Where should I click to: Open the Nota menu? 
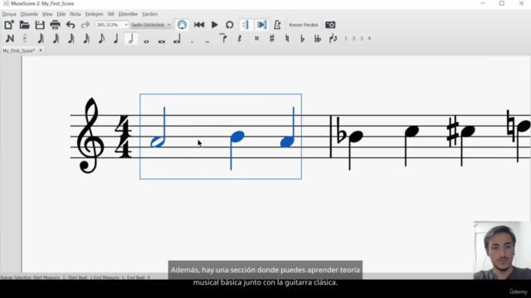point(76,14)
